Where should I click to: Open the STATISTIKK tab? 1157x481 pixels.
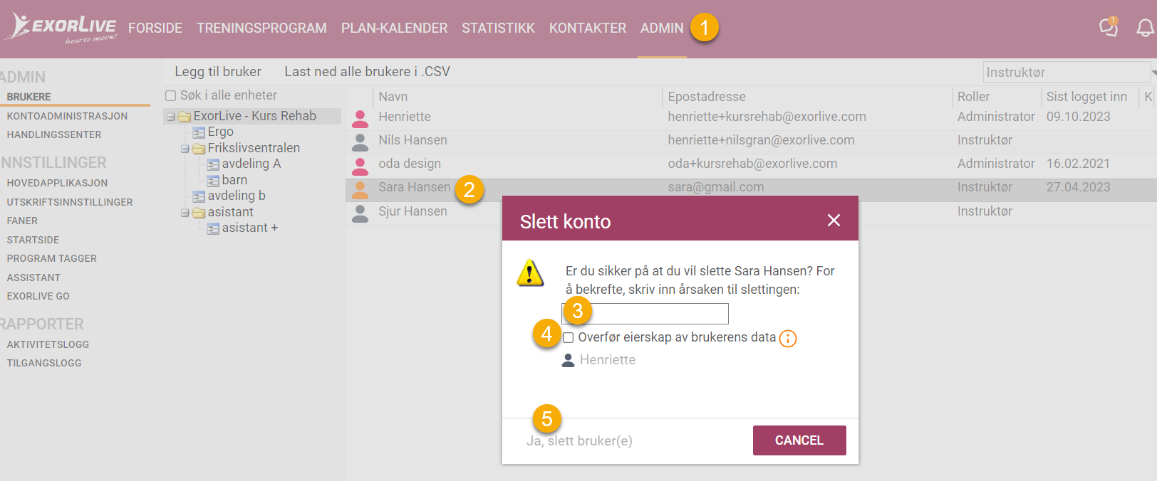(x=498, y=28)
